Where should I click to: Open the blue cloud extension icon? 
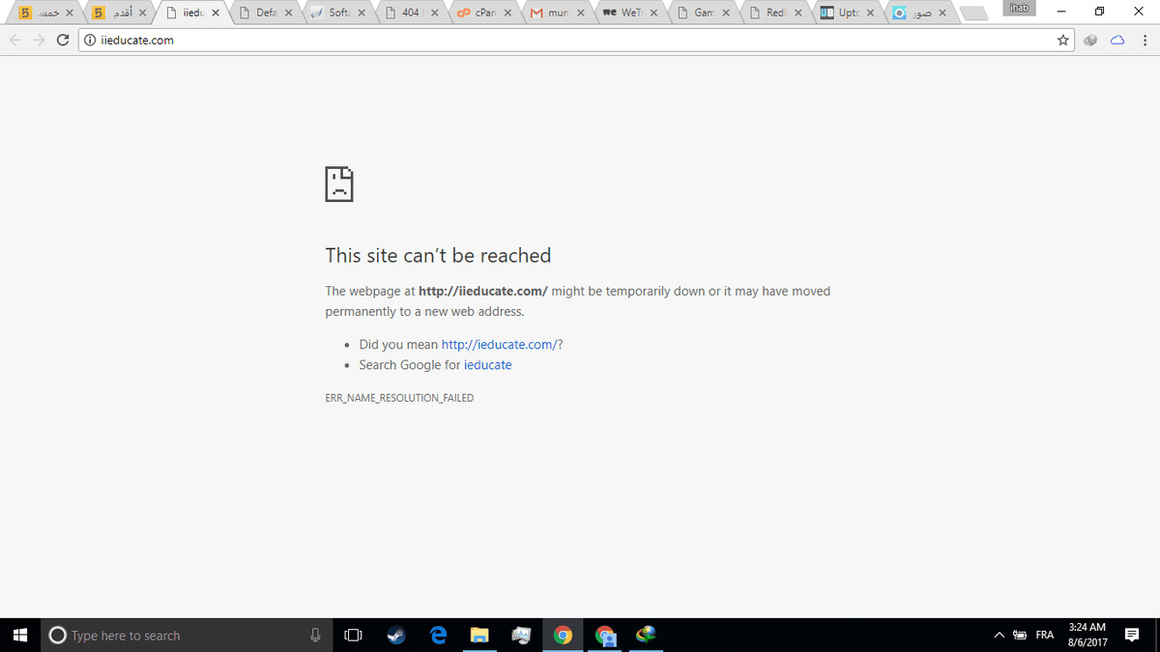tap(1117, 41)
